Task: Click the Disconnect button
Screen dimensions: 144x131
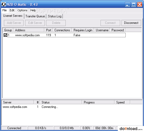Action: [131, 23]
